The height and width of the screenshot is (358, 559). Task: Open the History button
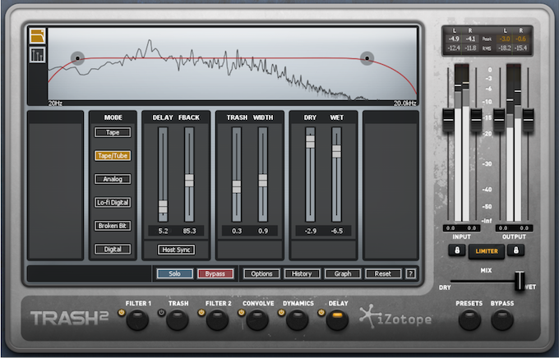[302, 273]
